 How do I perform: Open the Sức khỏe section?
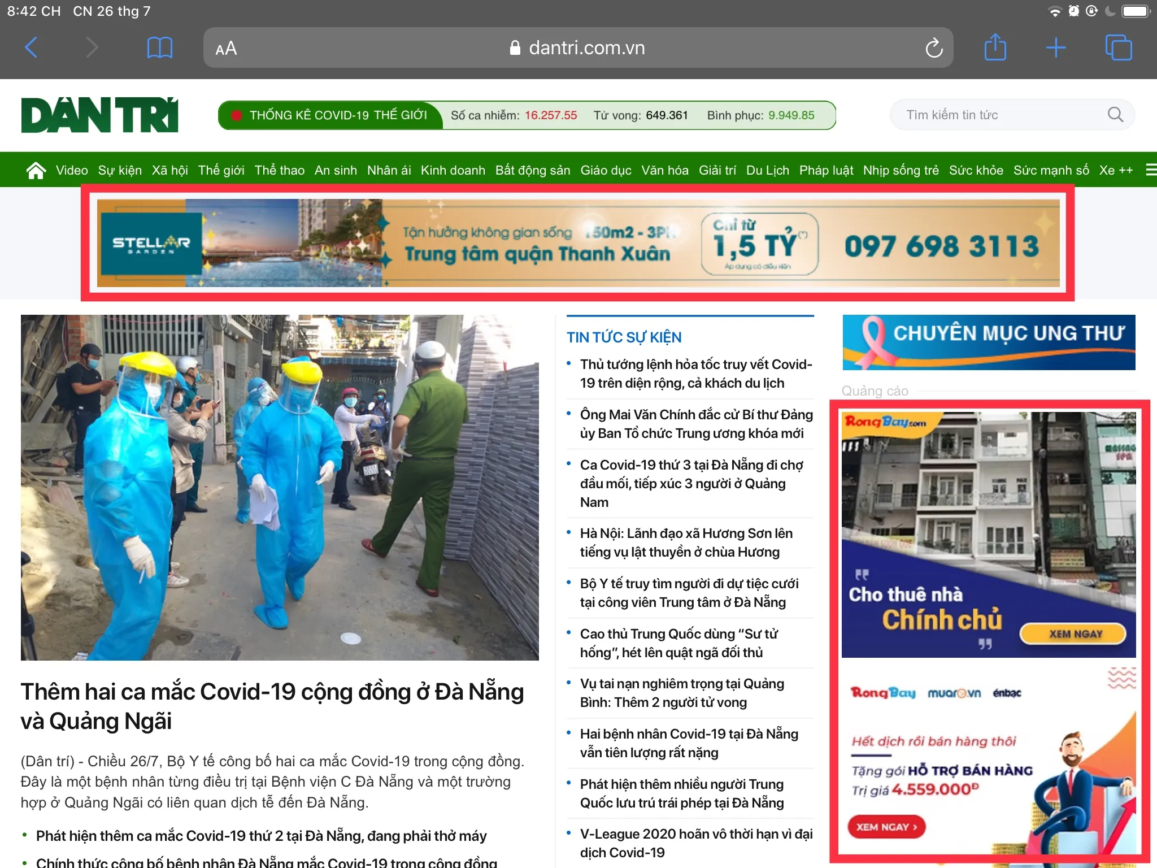[976, 170]
